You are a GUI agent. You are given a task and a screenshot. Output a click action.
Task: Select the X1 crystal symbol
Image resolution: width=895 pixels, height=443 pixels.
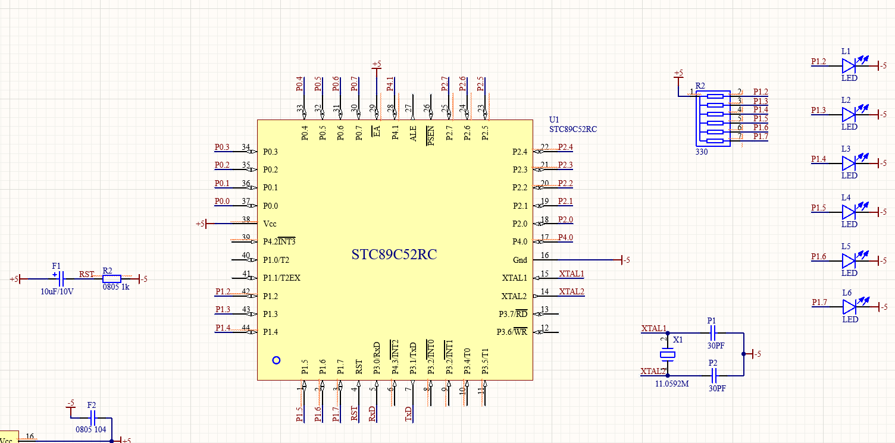[668, 355]
